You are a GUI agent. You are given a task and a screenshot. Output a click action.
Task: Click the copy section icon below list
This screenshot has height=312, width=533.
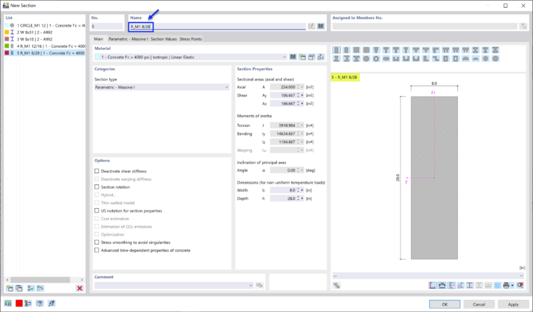click(x=19, y=288)
